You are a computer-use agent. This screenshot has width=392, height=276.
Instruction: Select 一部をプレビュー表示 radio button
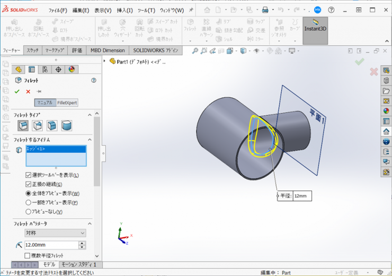(29, 203)
